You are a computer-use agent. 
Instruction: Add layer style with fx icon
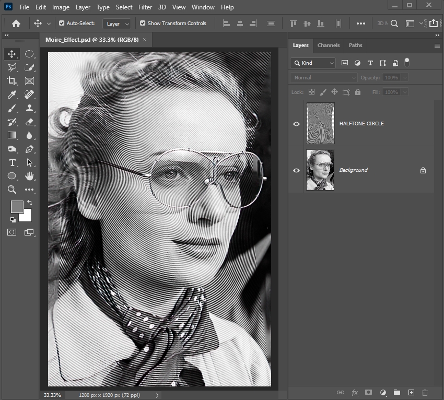click(x=355, y=392)
